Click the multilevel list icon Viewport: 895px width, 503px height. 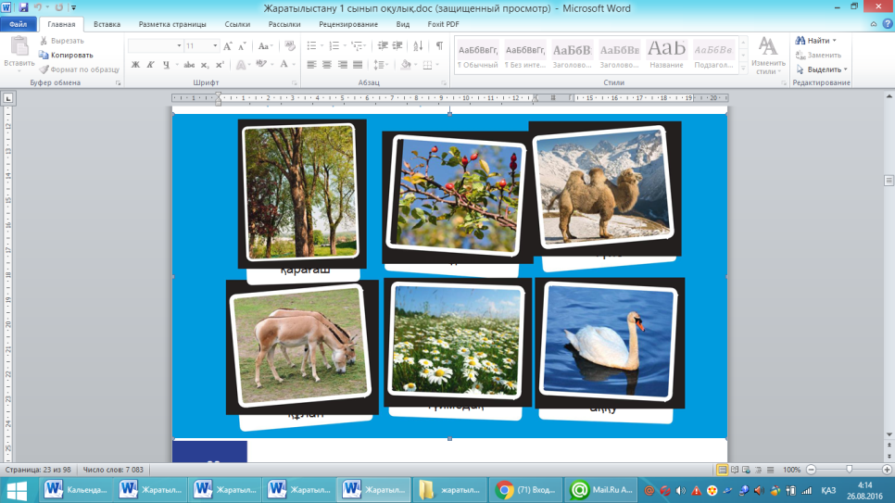tap(357, 45)
